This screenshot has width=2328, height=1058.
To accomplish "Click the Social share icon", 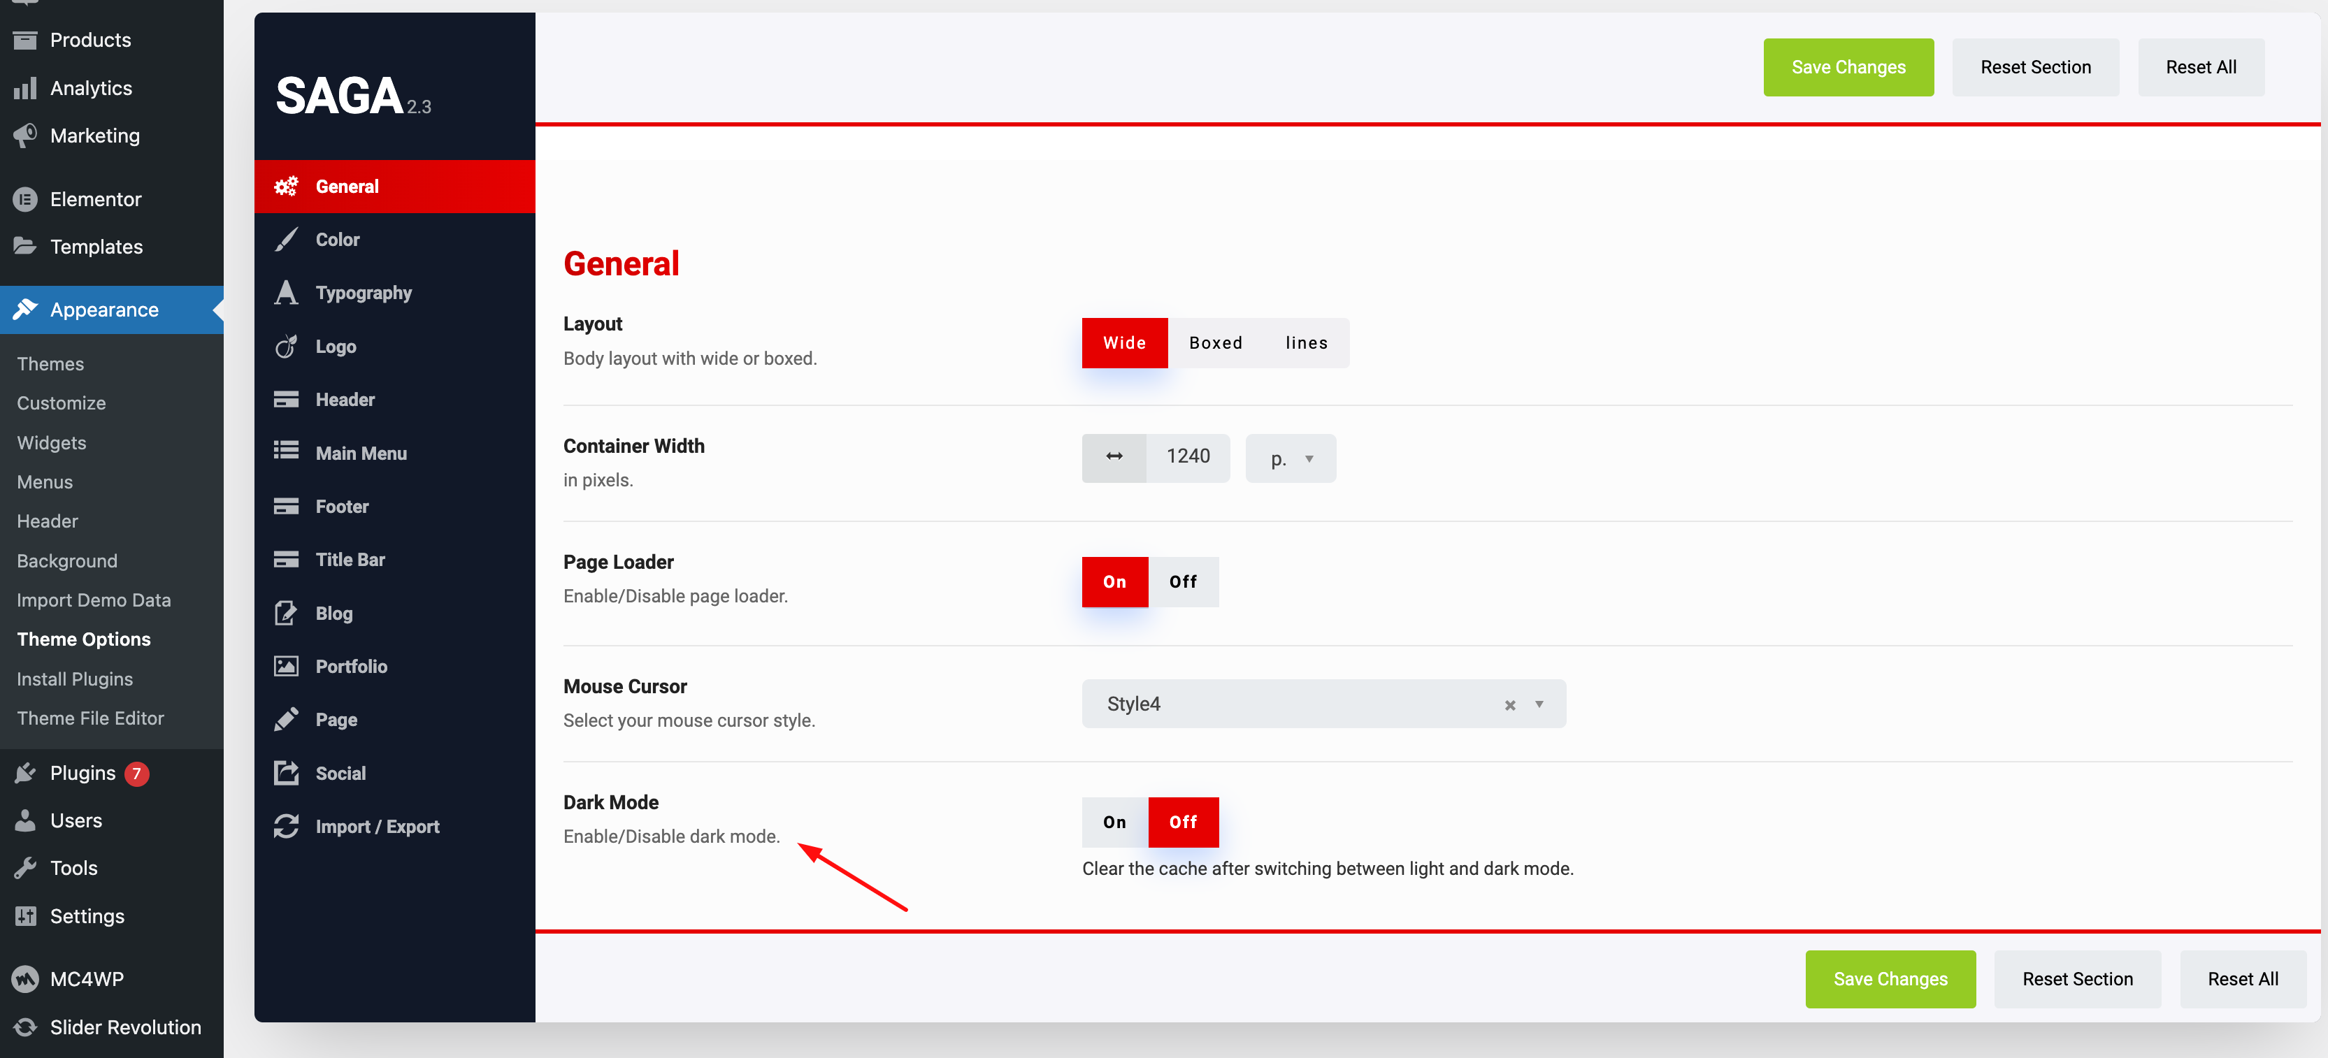I will [x=285, y=772].
